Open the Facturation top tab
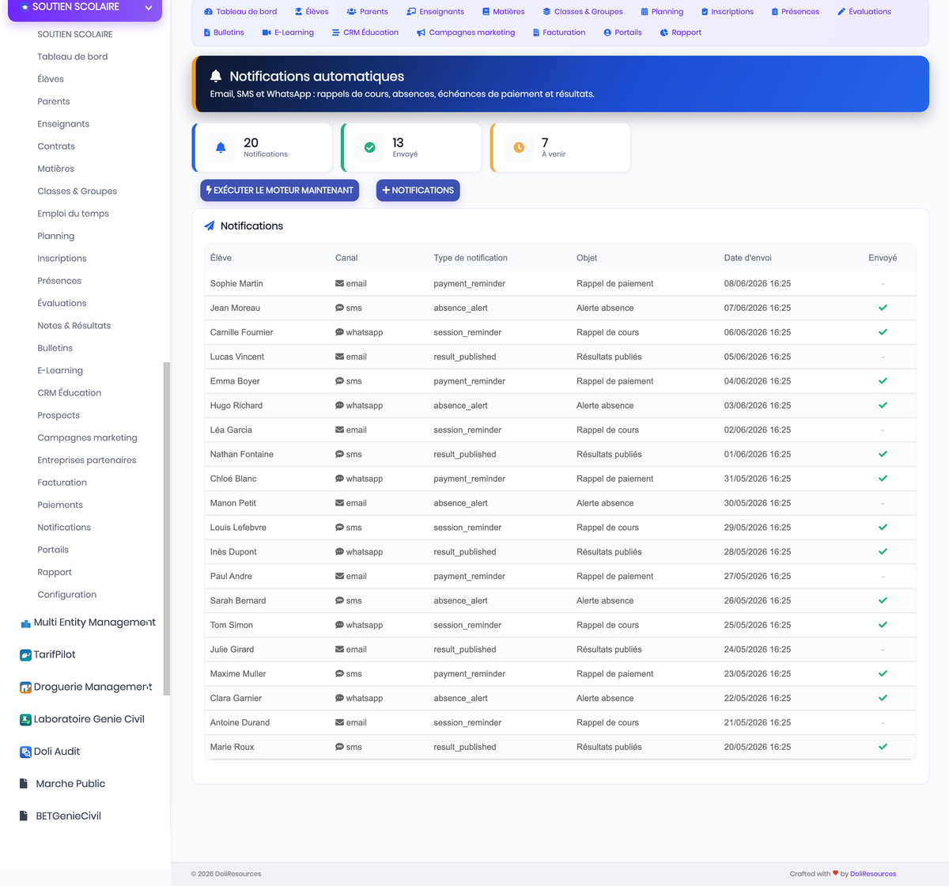The image size is (949, 886). [x=559, y=32]
